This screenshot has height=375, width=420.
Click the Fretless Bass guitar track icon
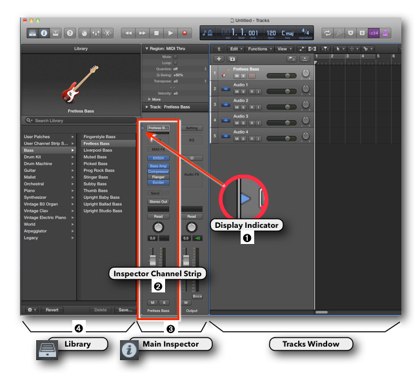[x=225, y=74]
